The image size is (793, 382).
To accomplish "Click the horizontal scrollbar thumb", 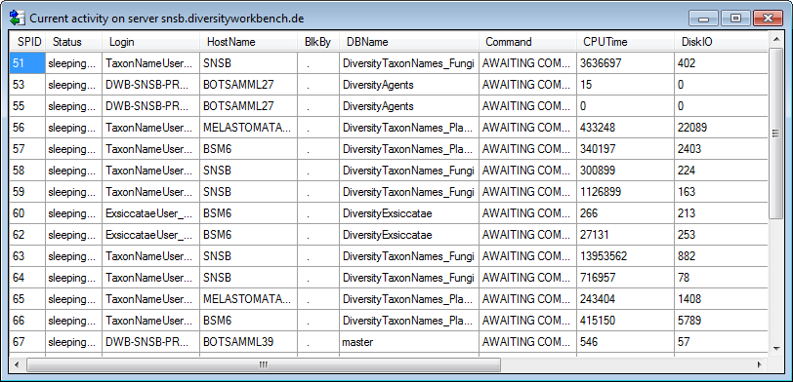I will click(263, 364).
